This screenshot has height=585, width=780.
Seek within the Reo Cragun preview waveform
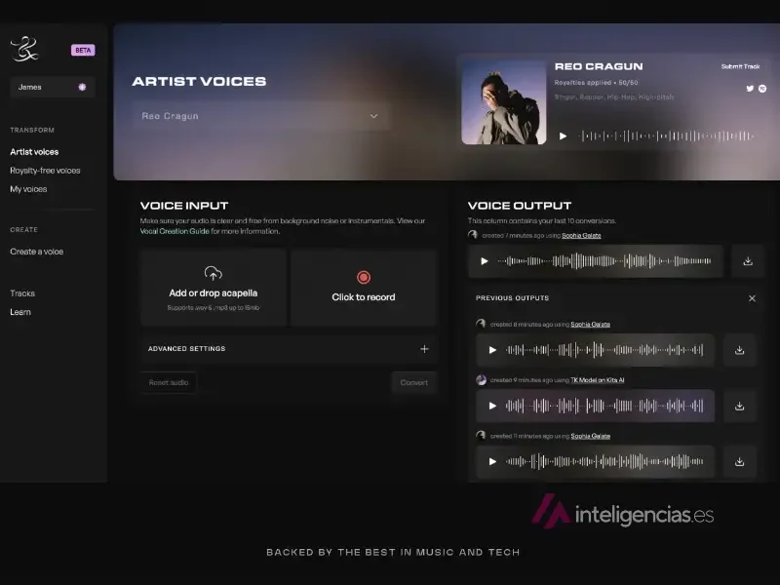[667, 136]
